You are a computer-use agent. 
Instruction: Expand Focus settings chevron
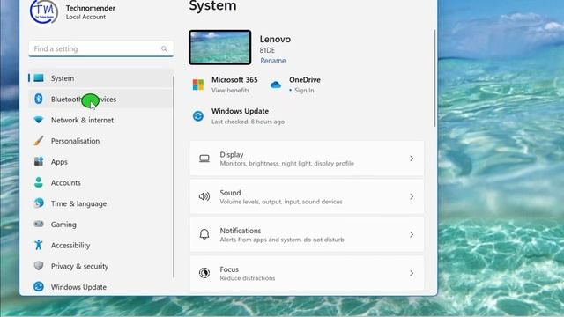(x=412, y=273)
